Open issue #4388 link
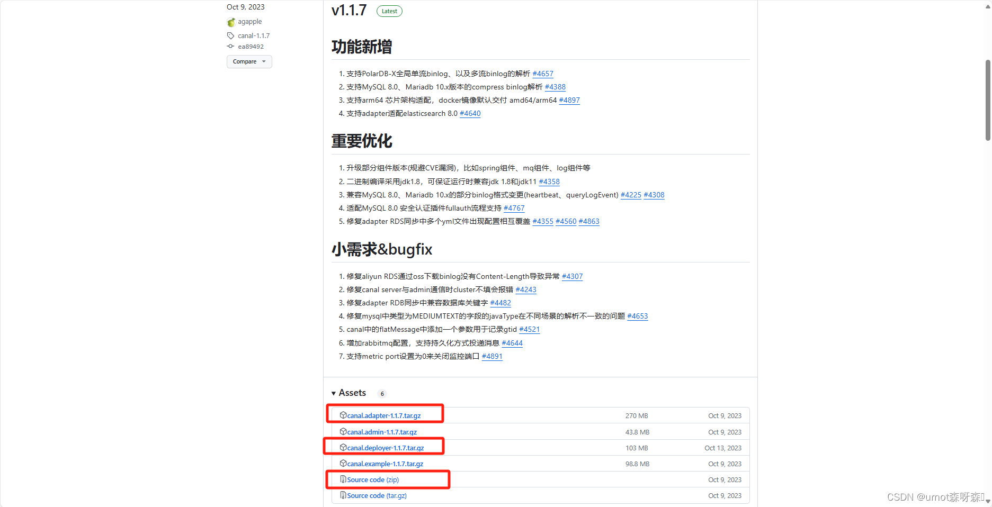 coord(555,87)
